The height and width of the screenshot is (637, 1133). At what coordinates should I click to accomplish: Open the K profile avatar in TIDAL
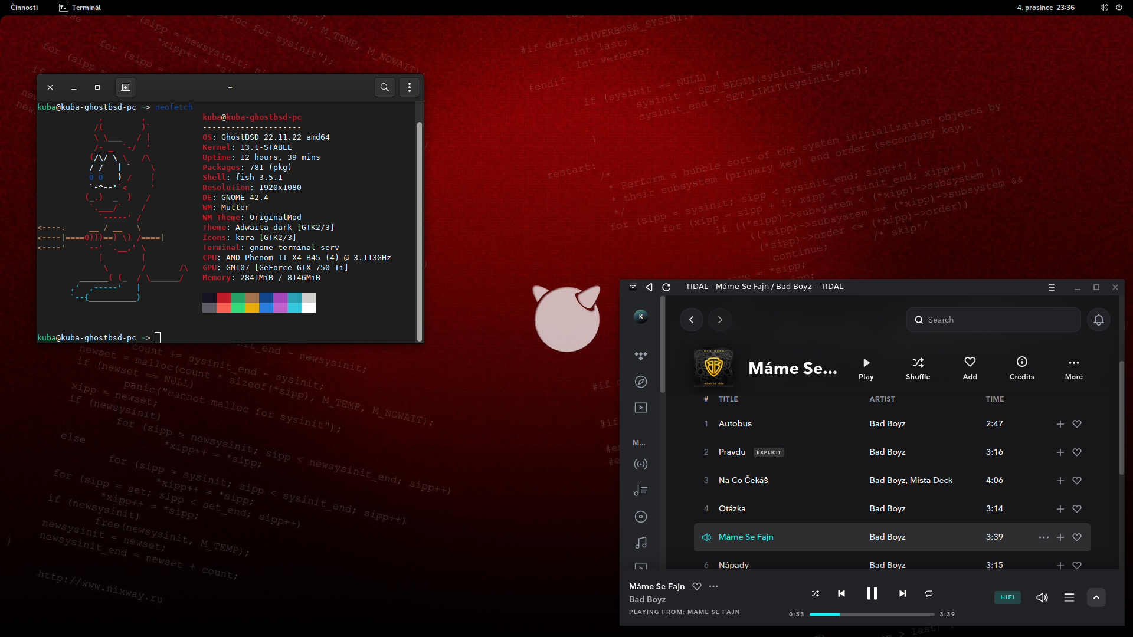[641, 317]
